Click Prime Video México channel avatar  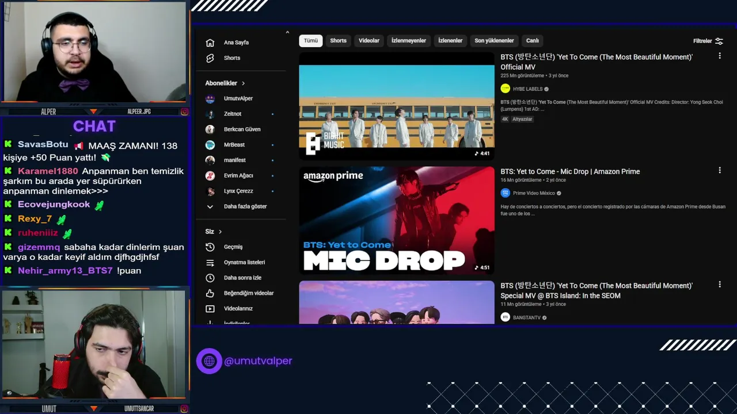click(x=506, y=193)
